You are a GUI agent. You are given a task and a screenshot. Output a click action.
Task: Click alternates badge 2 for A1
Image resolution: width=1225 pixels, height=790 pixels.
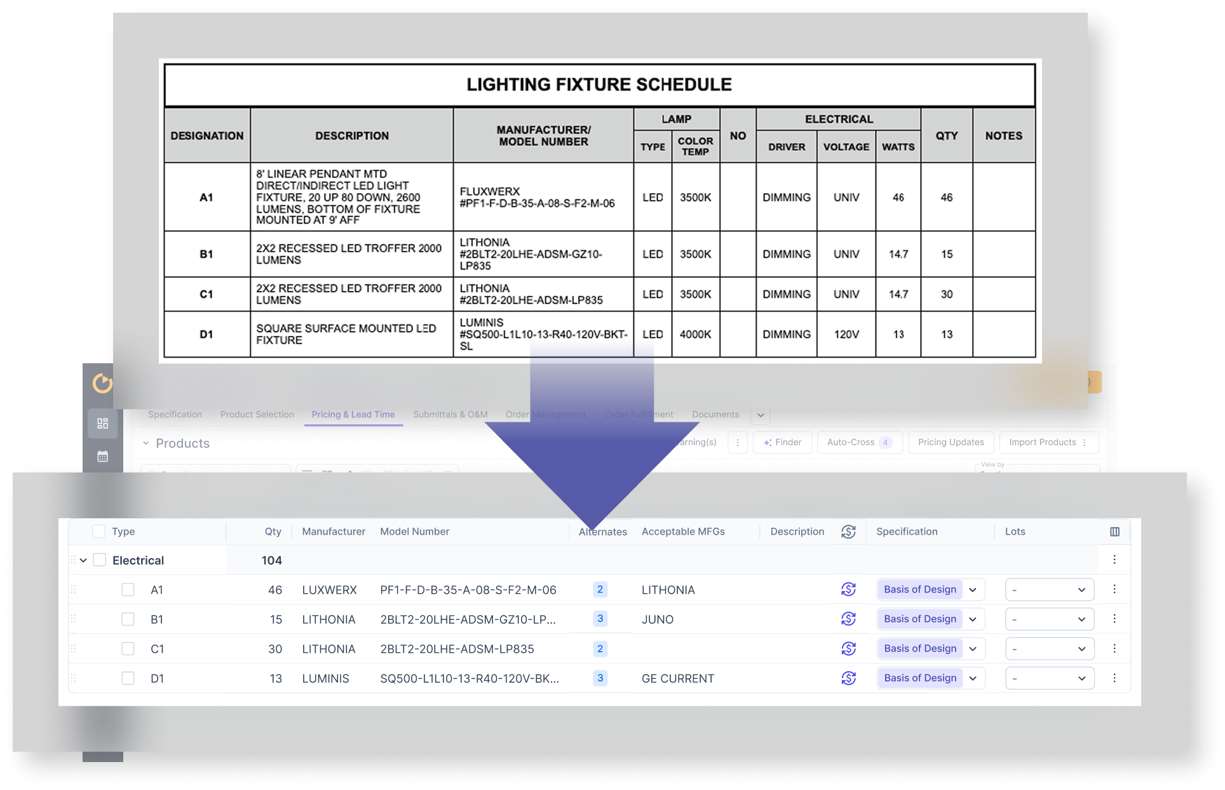point(600,589)
